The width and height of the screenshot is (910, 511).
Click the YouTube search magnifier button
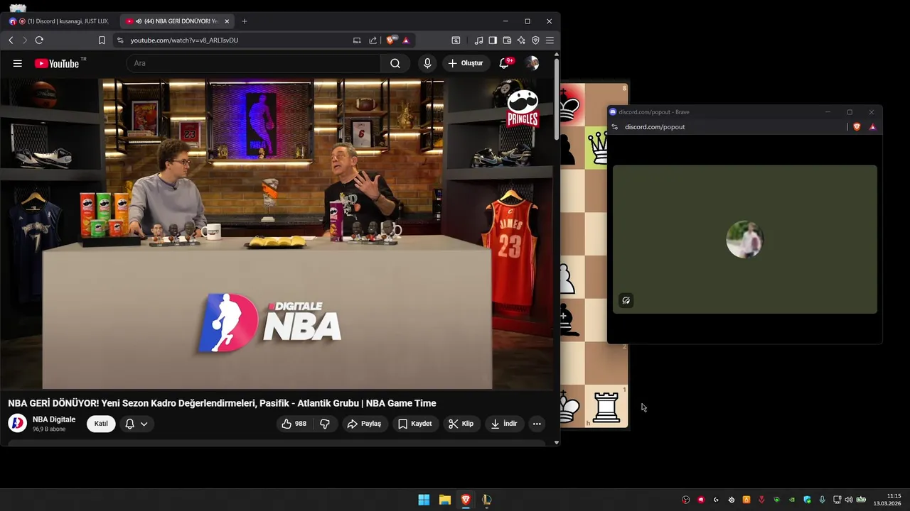[395, 63]
